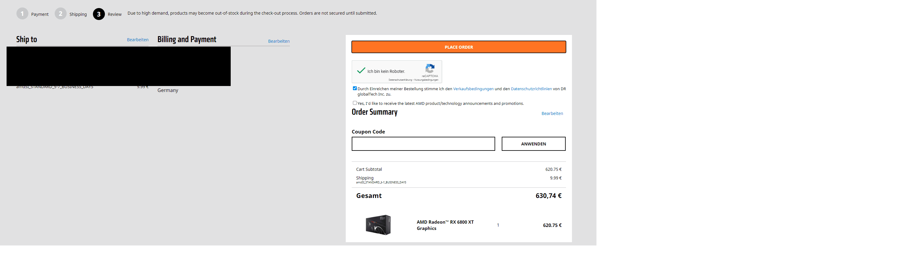Click the Radeon RX 6800 XT thumbnail
This screenshot has width=918, height=258.
coord(378,225)
